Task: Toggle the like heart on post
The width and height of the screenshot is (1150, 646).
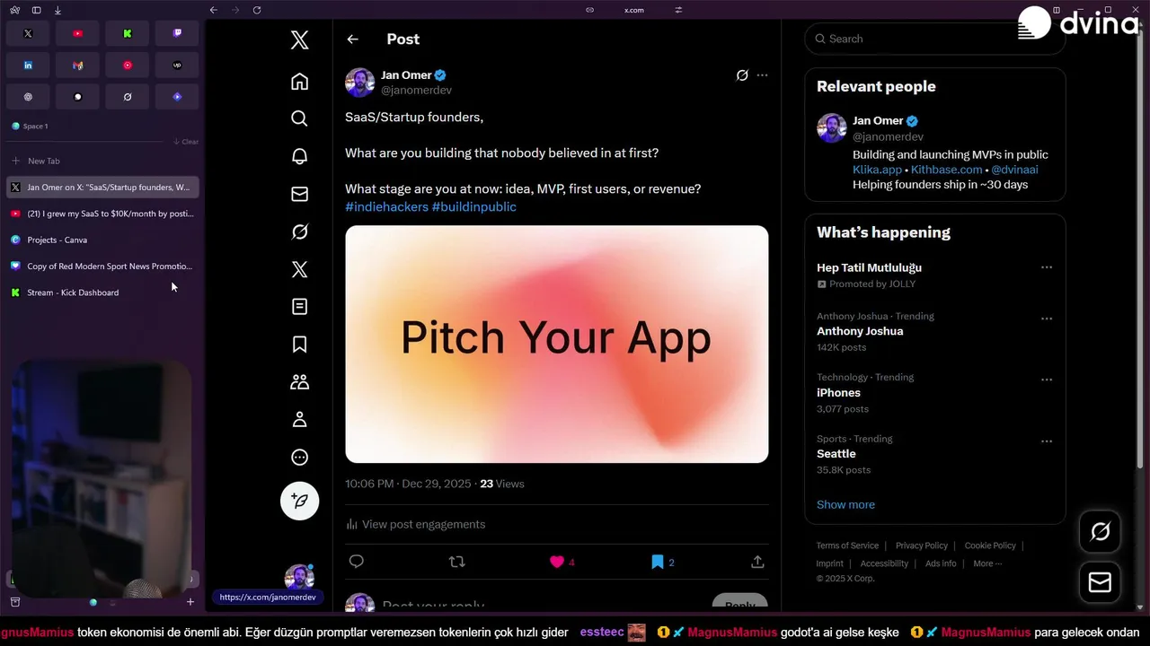Action: coord(557,562)
